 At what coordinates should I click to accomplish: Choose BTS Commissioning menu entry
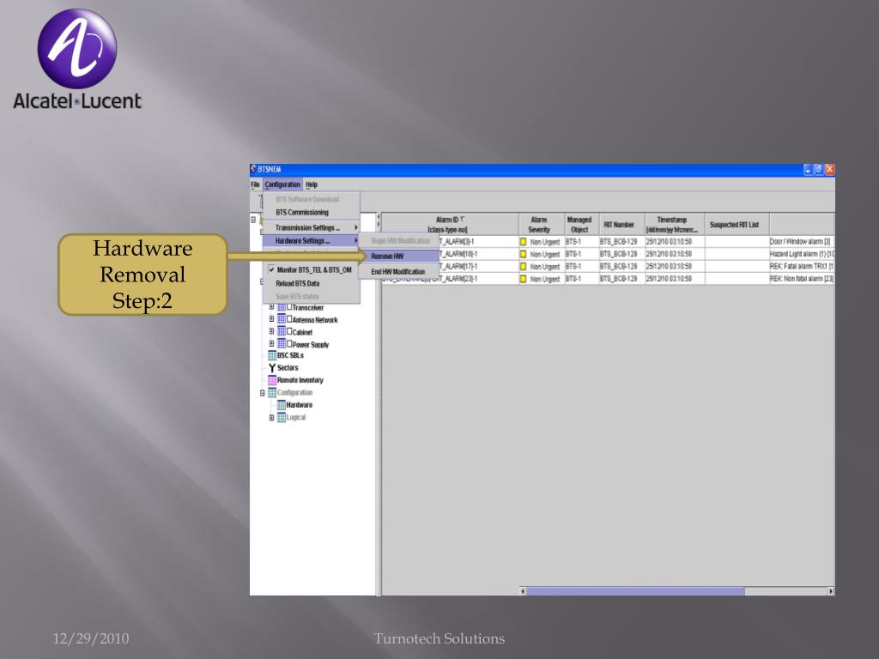click(x=311, y=213)
